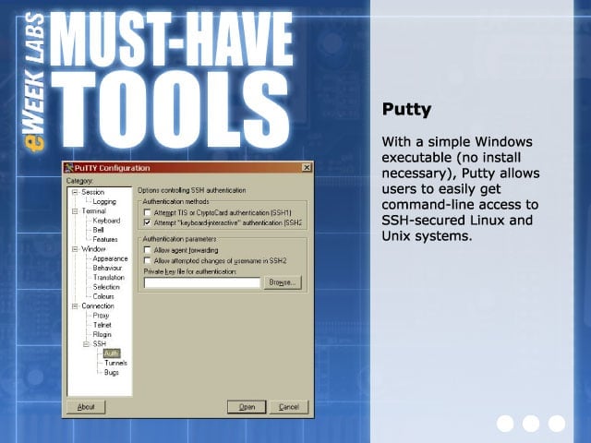The width and height of the screenshot is (591, 443).
Task: Open Bugs settings under SSH
Action: point(111,372)
